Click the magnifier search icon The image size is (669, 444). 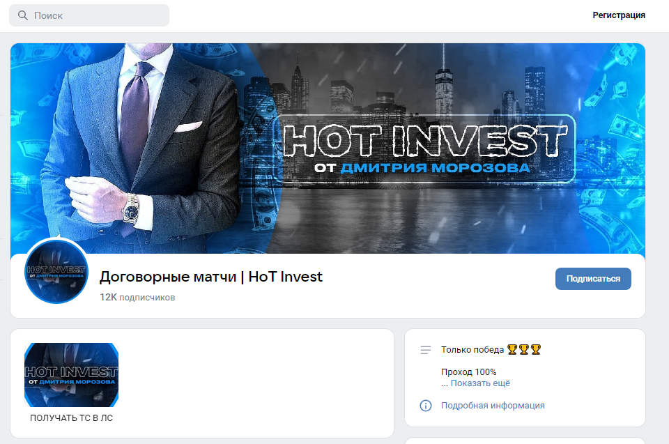coord(23,15)
